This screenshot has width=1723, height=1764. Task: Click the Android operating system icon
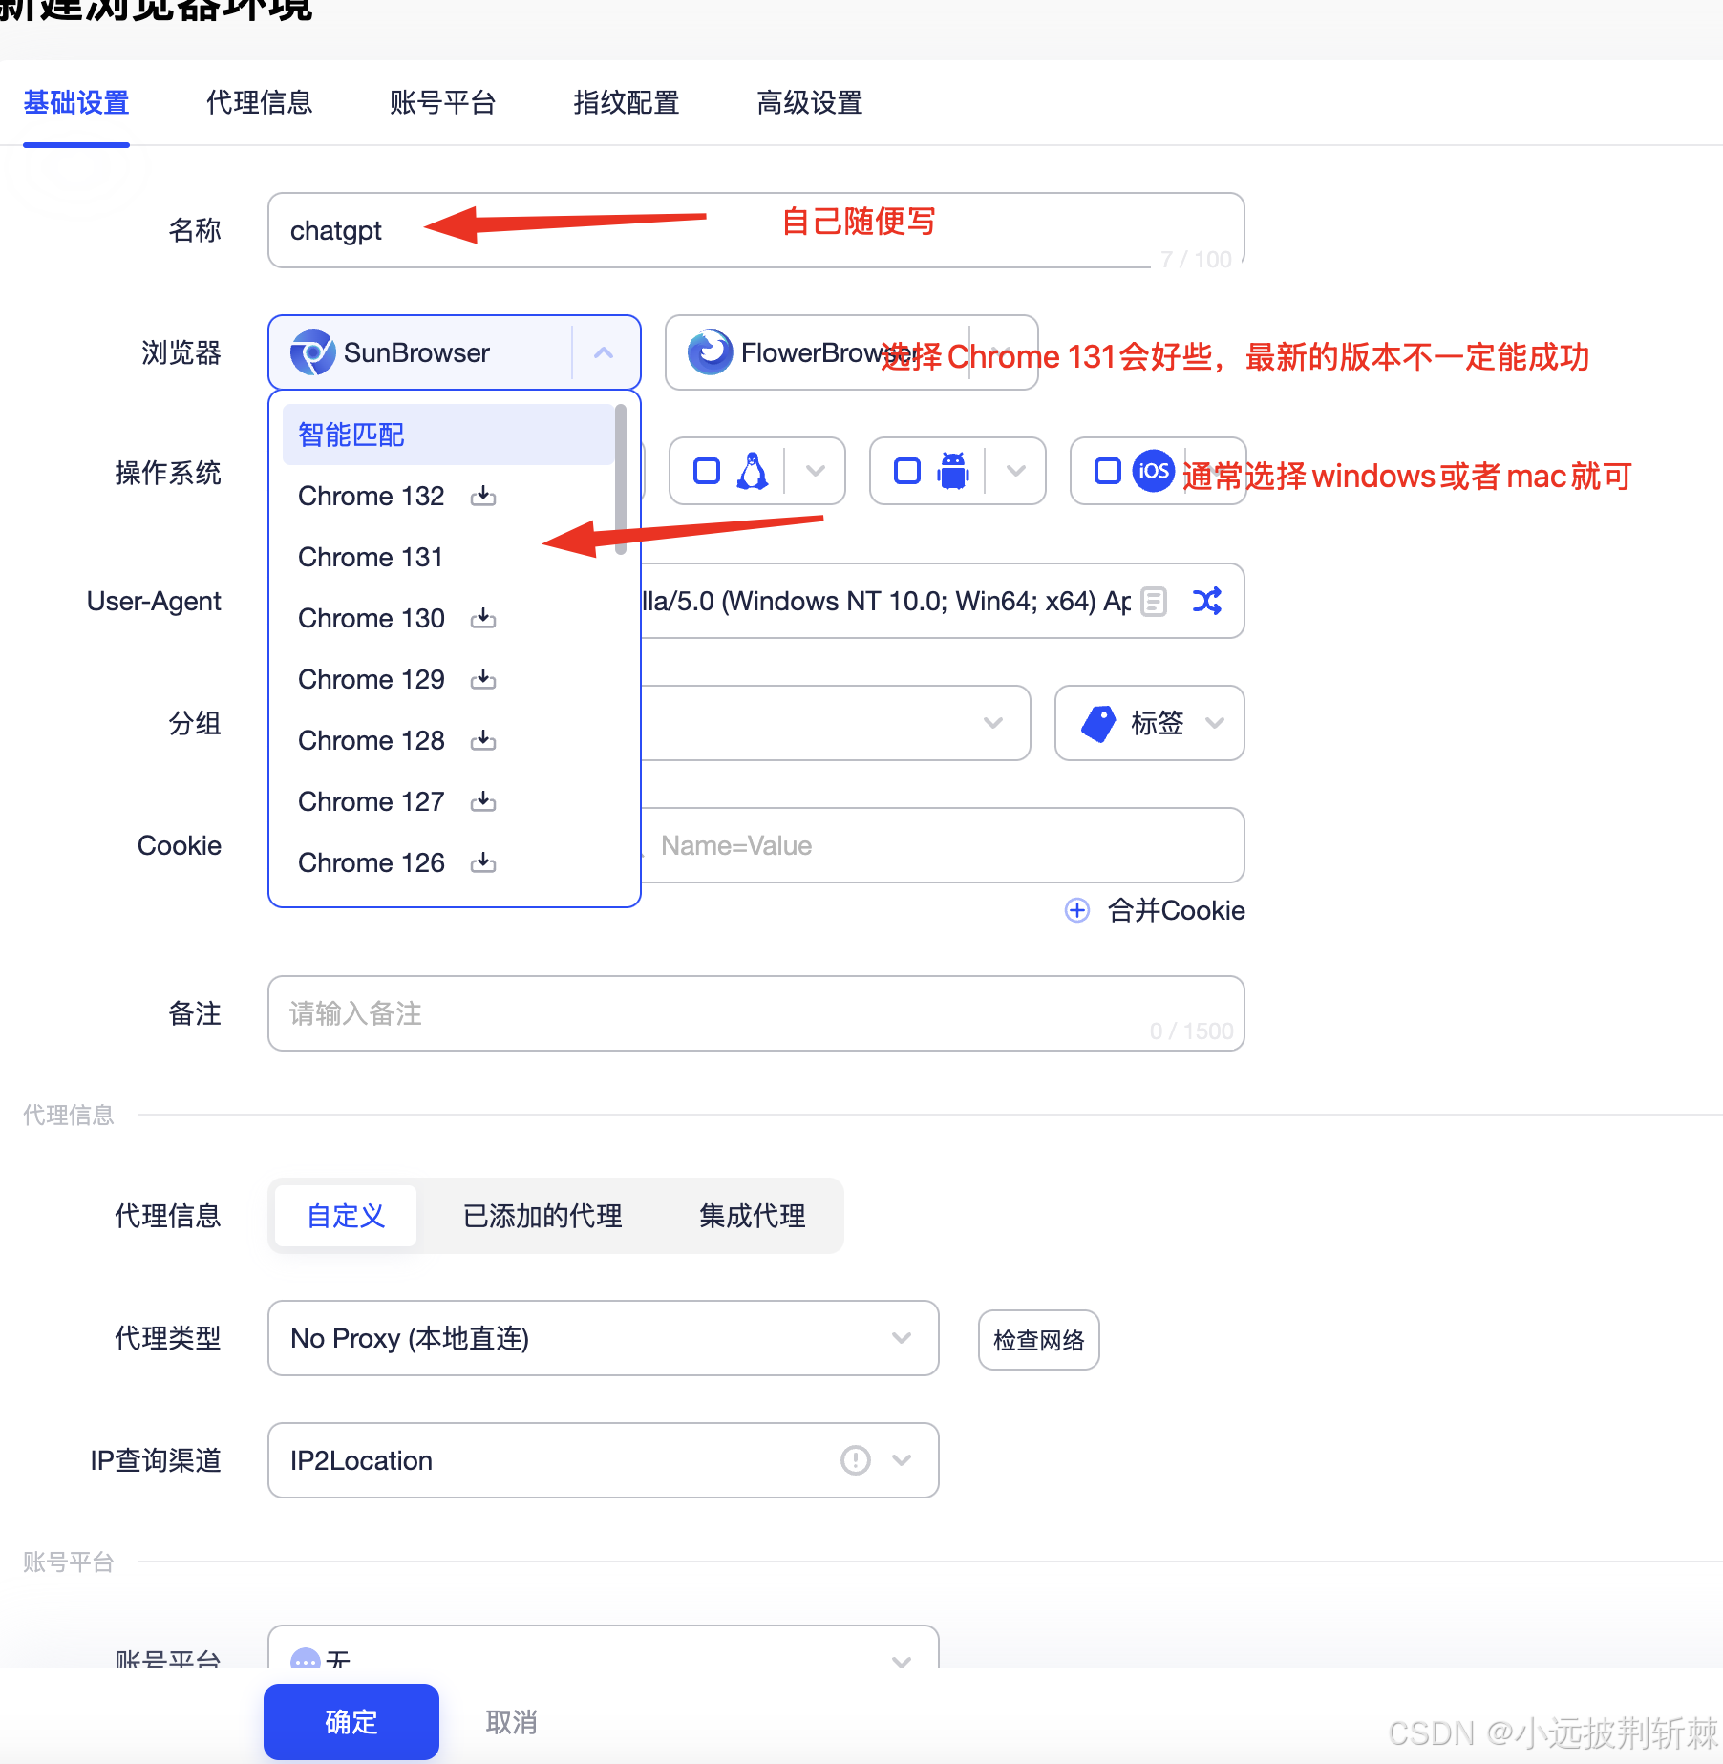(x=953, y=470)
